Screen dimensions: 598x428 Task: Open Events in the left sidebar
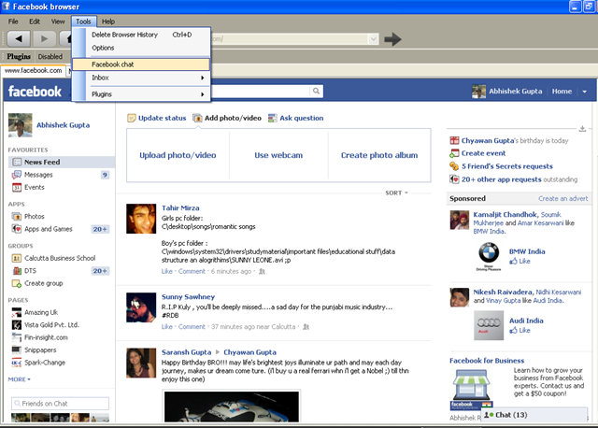[x=34, y=187]
